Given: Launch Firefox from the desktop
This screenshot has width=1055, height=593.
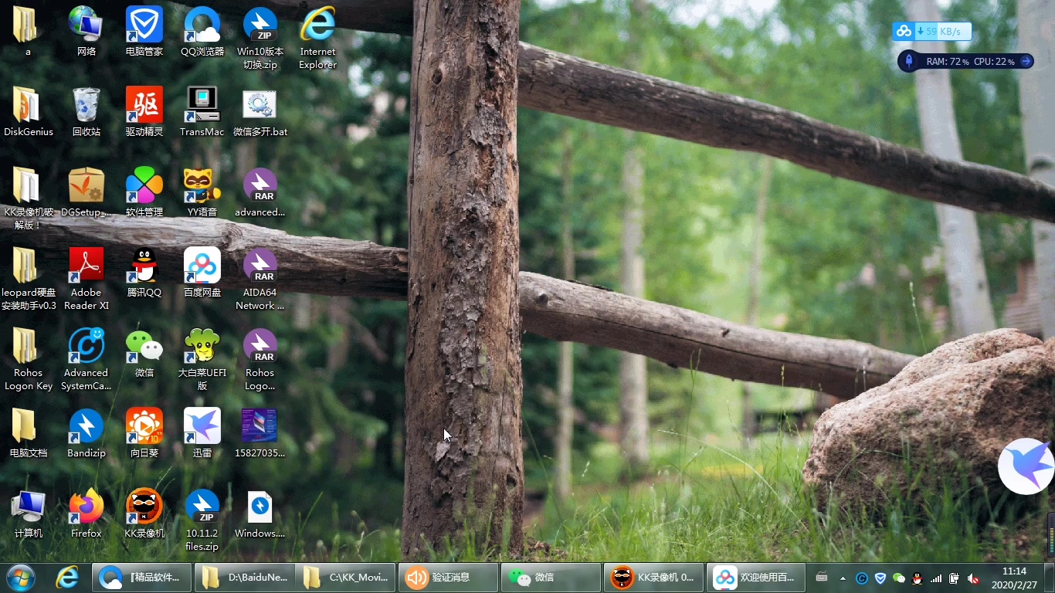Looking at the screenshot, I should [87, 513].
